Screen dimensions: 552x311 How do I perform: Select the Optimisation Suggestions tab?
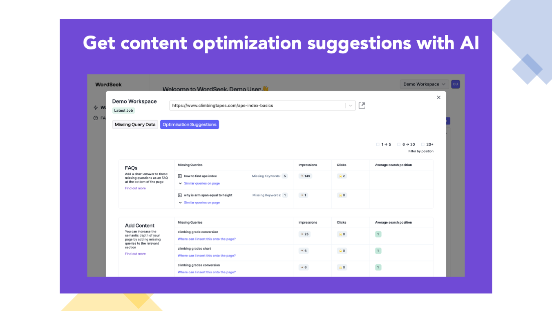pyautogui.click(x=190, y=124)
